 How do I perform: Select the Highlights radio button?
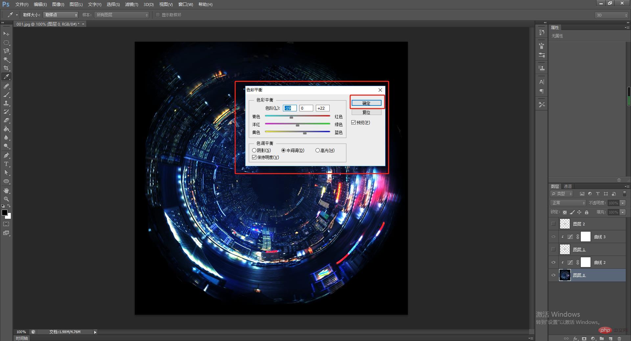[317, 150]
